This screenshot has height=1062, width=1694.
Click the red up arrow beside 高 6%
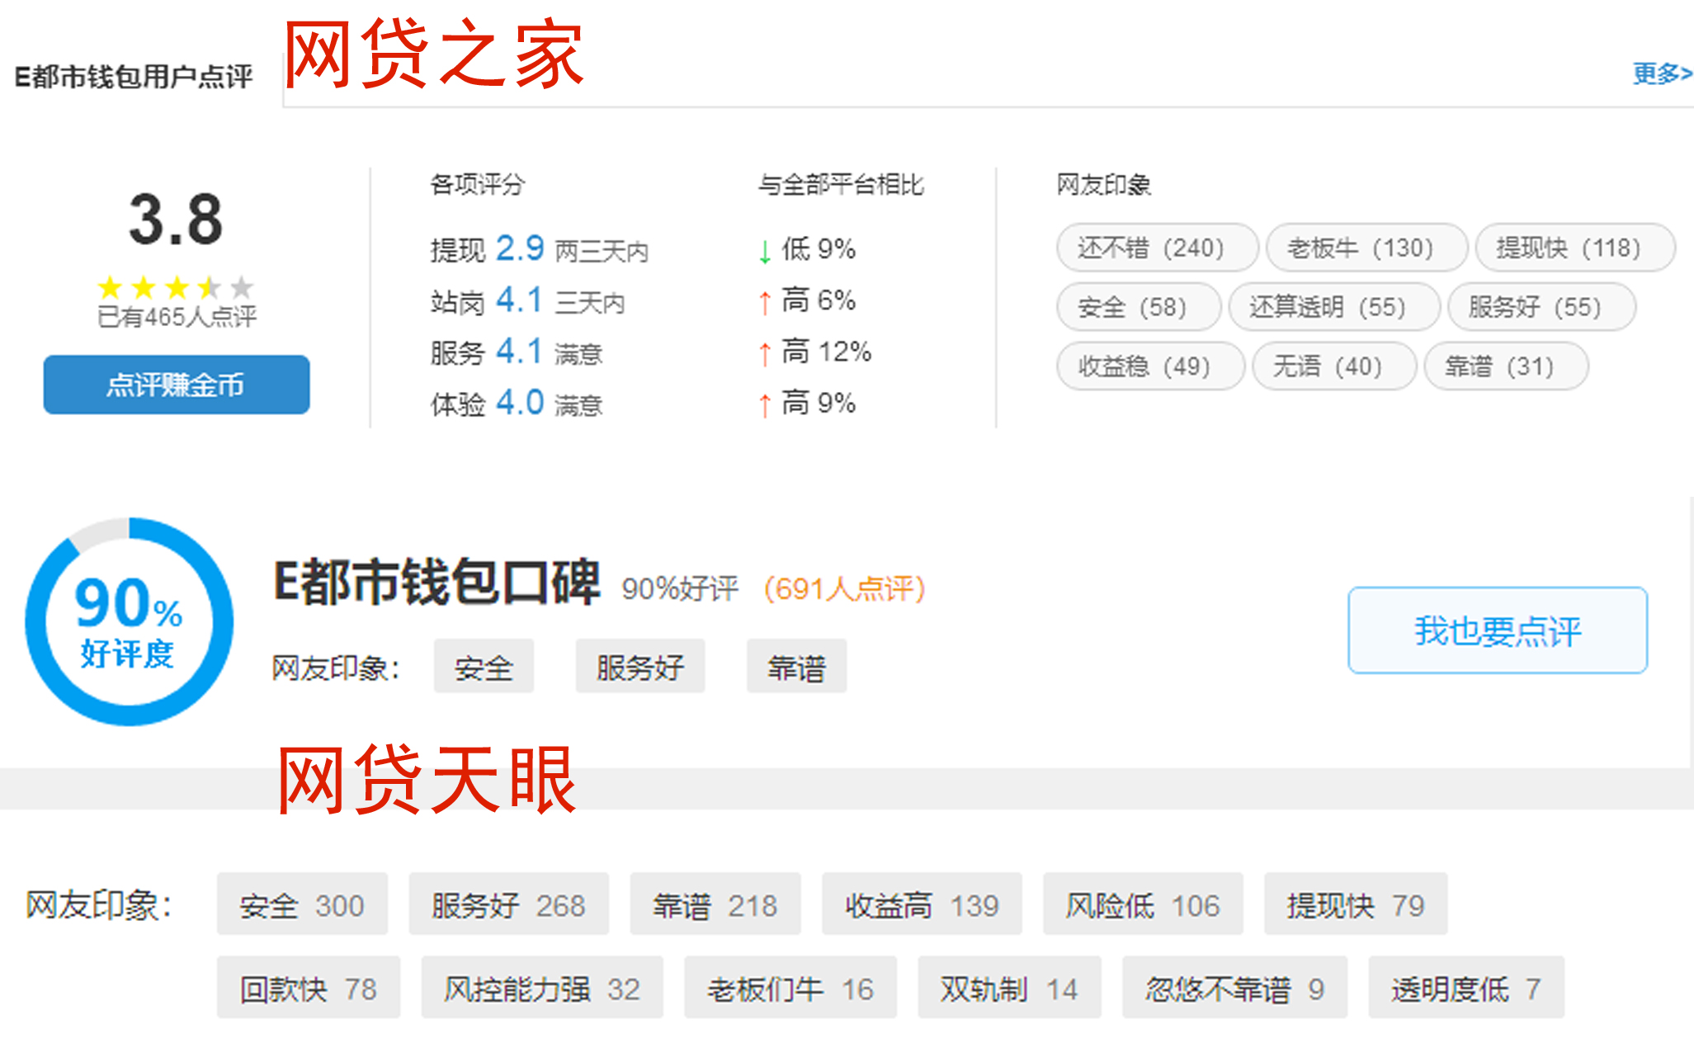[765, 302]
